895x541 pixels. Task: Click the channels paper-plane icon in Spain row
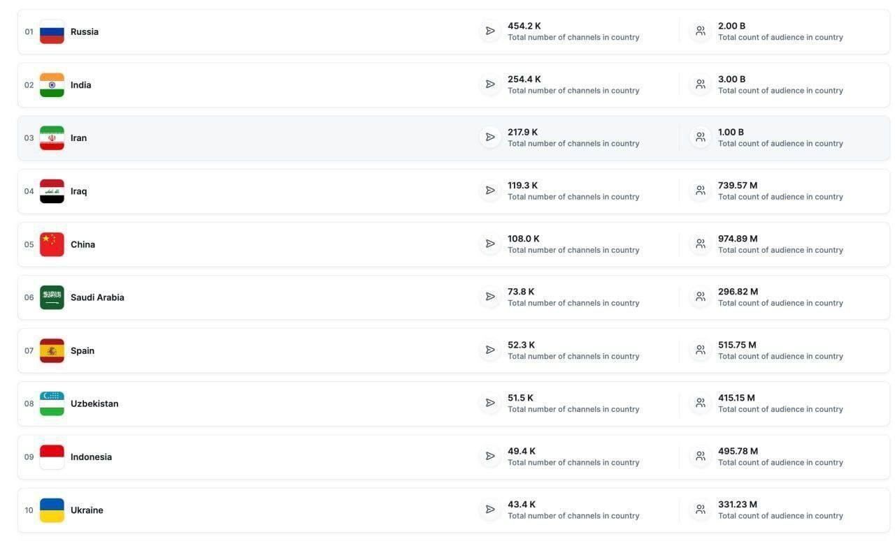point(490,350)
